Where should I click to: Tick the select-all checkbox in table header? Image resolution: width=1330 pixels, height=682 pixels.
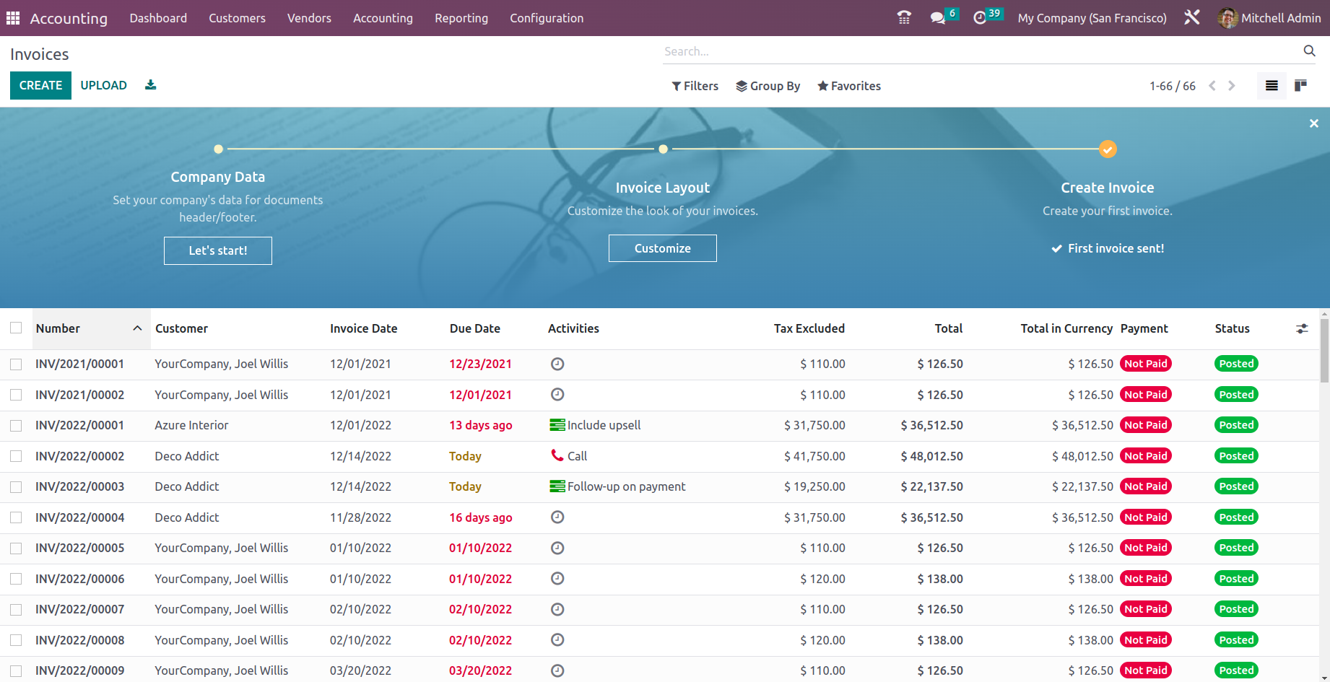16,328
